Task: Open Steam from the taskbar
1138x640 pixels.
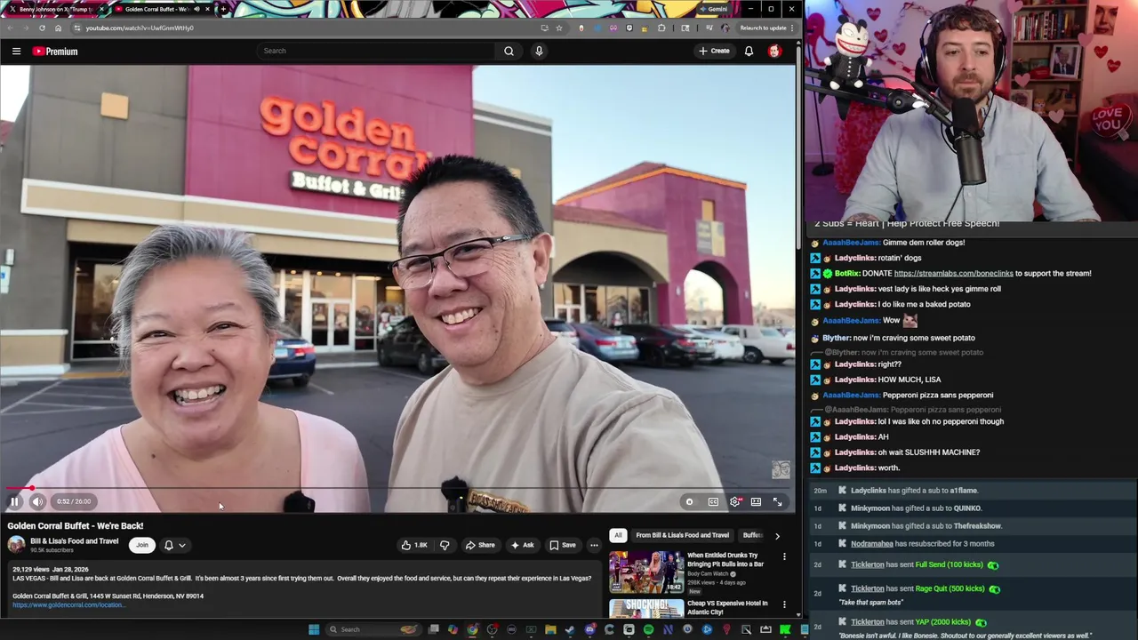Action: [x=570, y=629]
